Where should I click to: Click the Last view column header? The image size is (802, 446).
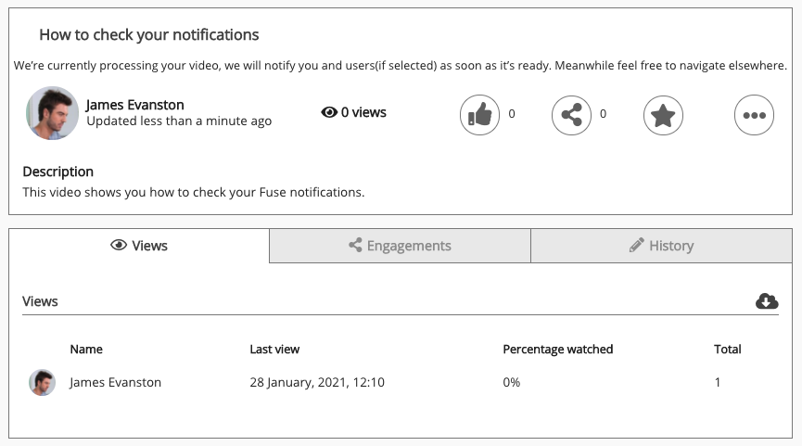click(x=274, y=350)
